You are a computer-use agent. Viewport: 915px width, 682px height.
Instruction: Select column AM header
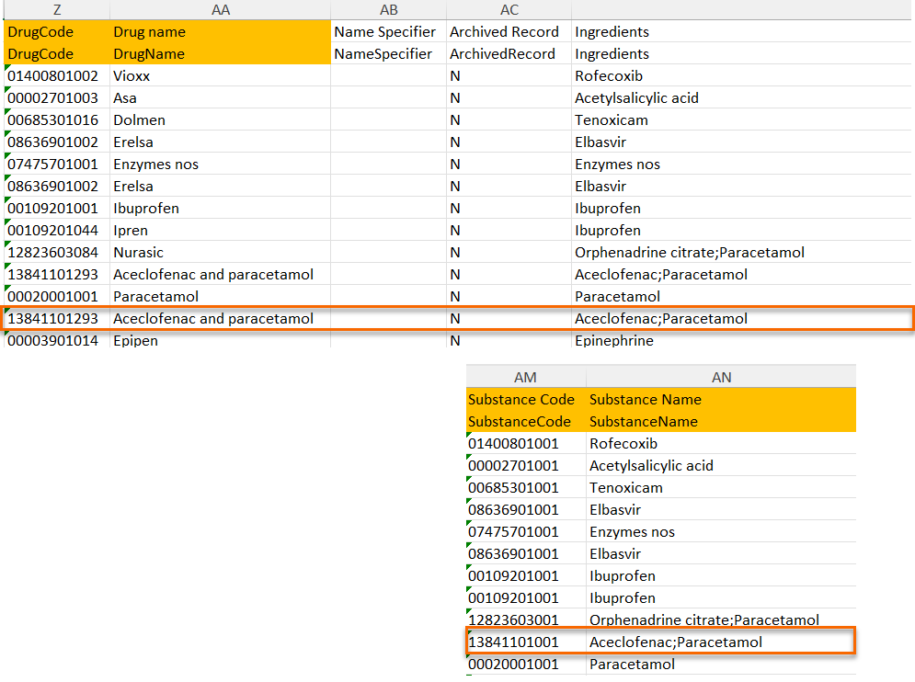click(525, 377)
